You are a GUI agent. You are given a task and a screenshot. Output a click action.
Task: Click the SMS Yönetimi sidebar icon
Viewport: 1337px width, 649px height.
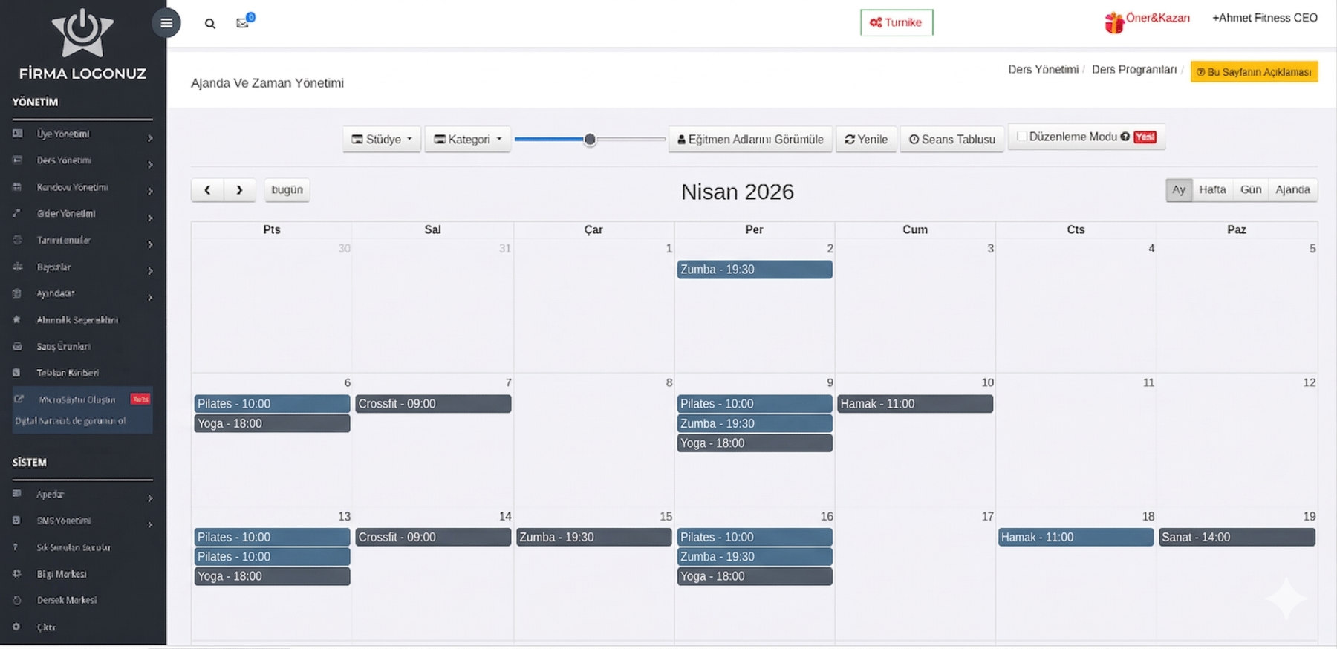17,521
